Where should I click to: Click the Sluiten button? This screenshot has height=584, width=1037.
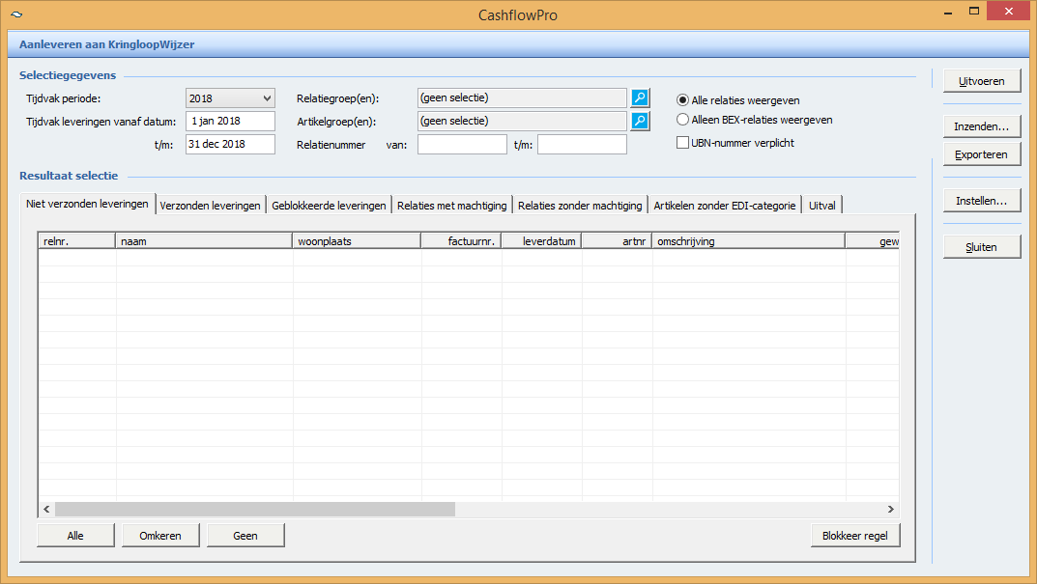982,247
